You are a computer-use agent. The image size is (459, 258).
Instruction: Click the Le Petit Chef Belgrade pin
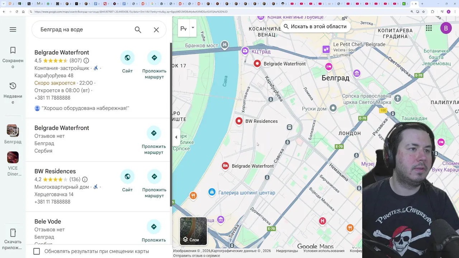326,49
